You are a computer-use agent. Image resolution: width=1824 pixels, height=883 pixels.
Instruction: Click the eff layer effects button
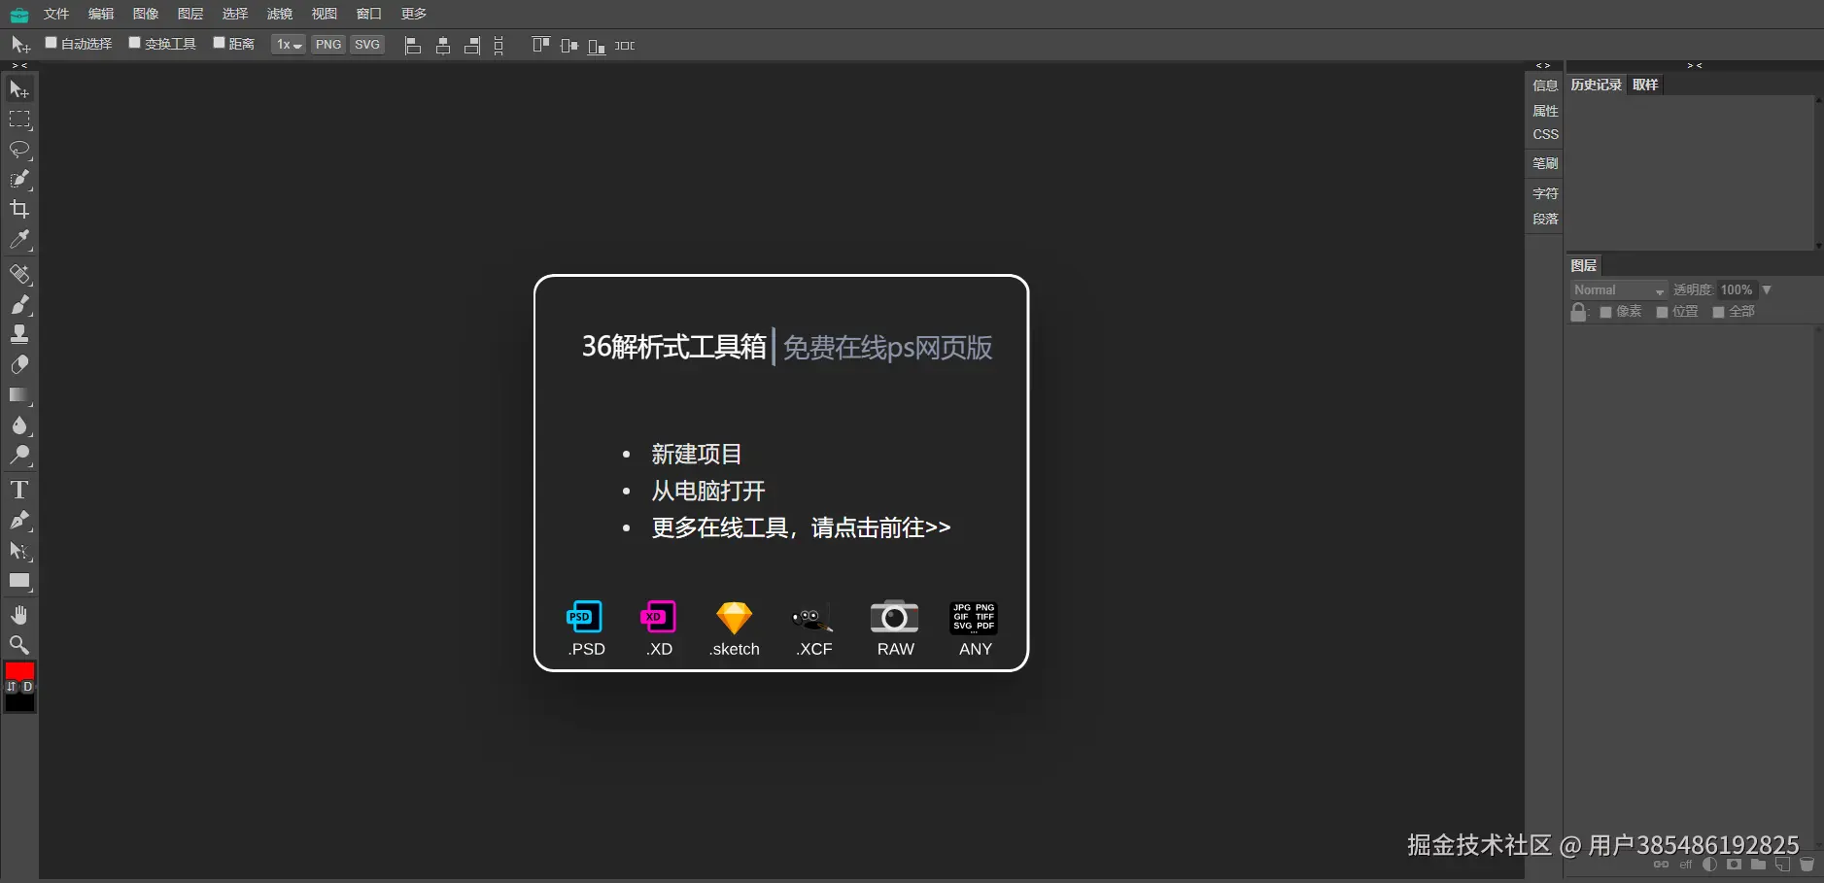[x=1686, y=865]
